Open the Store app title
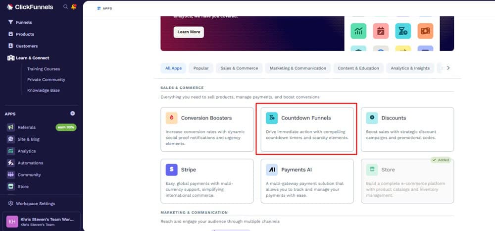 (x=388, y=170)
